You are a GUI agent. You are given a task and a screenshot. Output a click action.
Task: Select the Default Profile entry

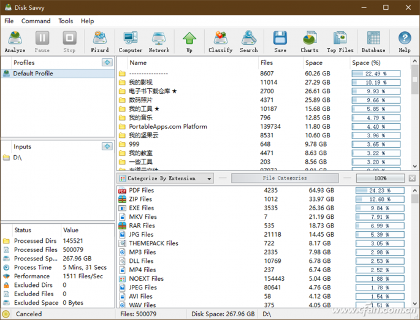click(x=58, y=74)
